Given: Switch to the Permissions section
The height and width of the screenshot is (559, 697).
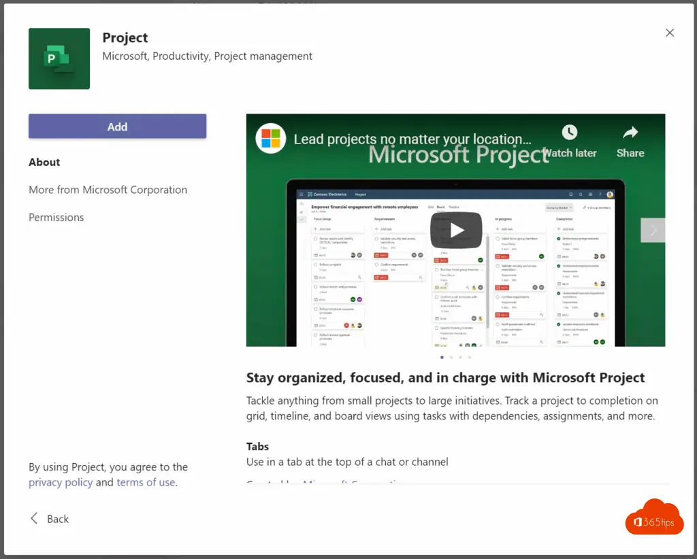Looking at the screenshot, I should [x=56, y=218].
